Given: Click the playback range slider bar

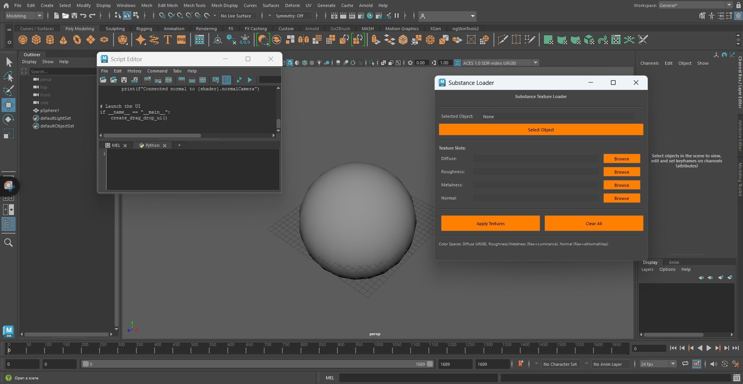Looking at the screenshot, I should 256,364.
